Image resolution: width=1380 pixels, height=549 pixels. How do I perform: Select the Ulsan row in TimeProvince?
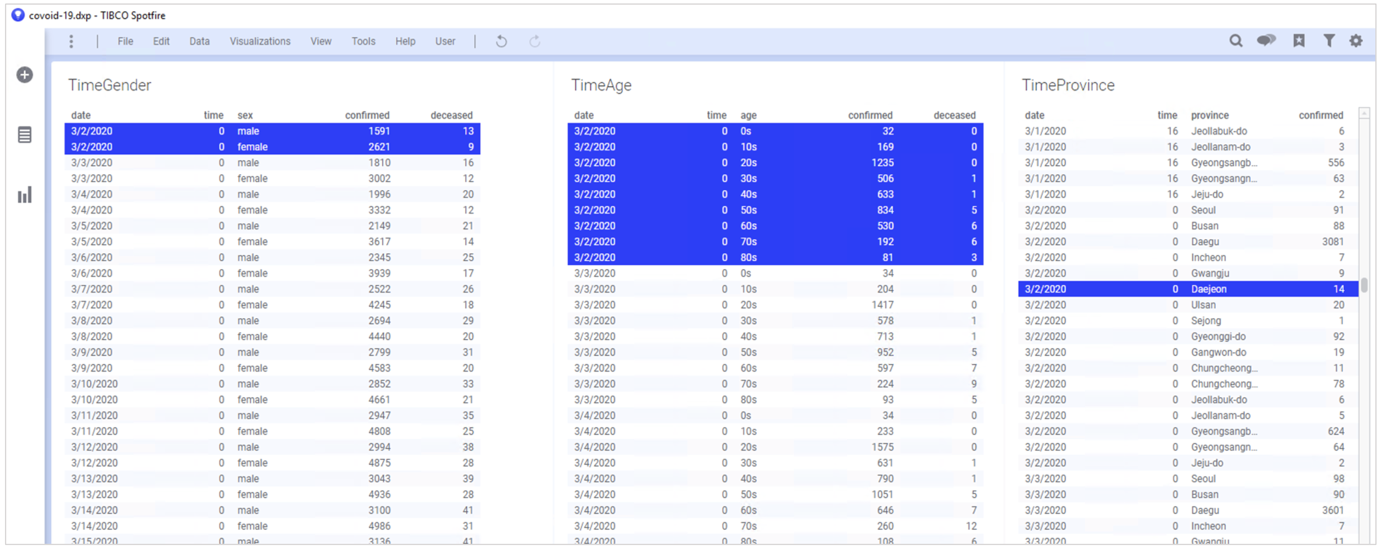(x=1188, y=305)
